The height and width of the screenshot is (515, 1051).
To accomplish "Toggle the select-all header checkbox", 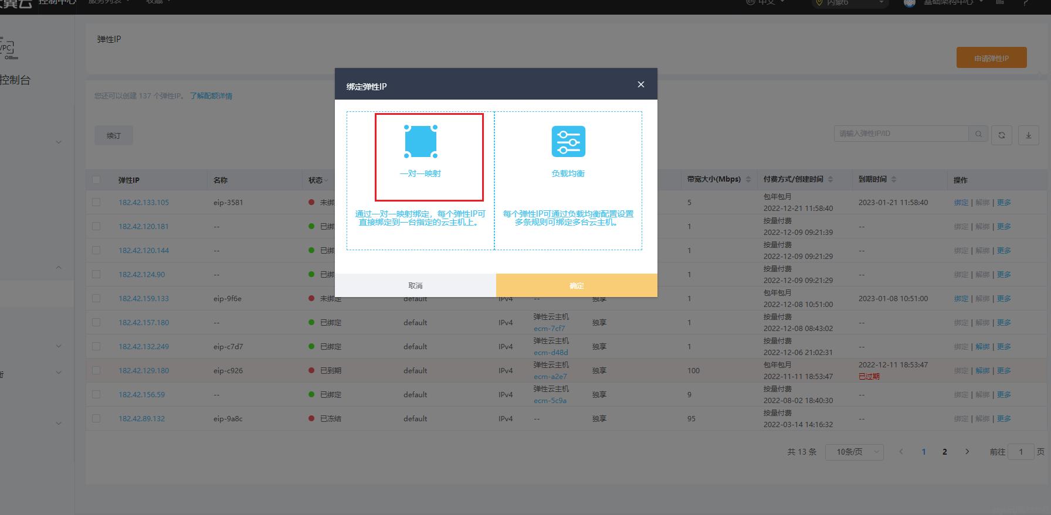I will pyautogui.click(x=96, y=180).
